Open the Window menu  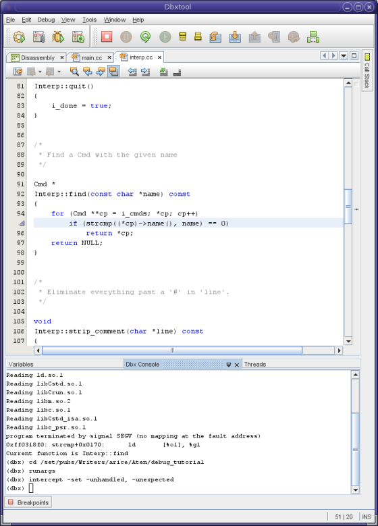[115, 20]
